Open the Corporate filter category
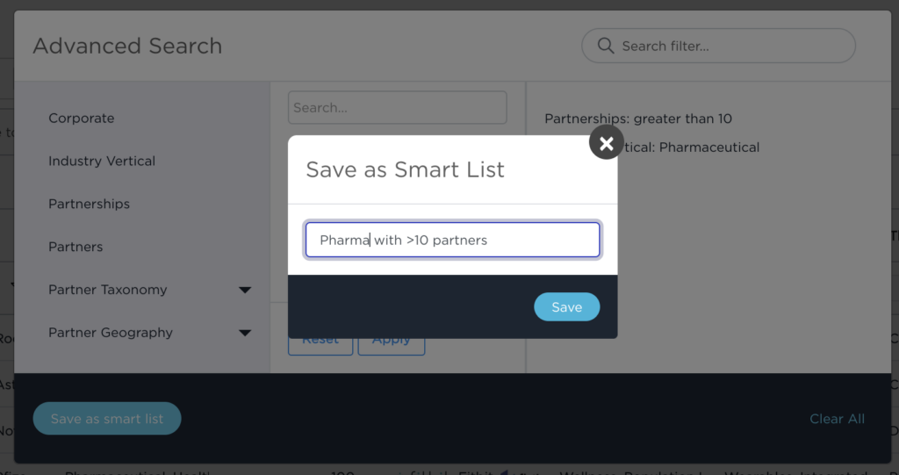 [x=82, y=119]
